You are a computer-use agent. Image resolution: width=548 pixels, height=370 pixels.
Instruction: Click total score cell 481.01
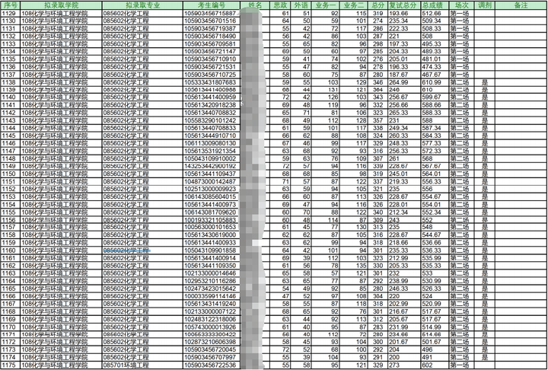pos(435,59)
